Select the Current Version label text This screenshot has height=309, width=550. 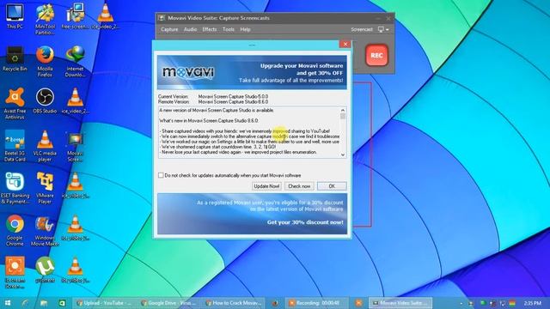pyautogui.click(x=173, y=96)
